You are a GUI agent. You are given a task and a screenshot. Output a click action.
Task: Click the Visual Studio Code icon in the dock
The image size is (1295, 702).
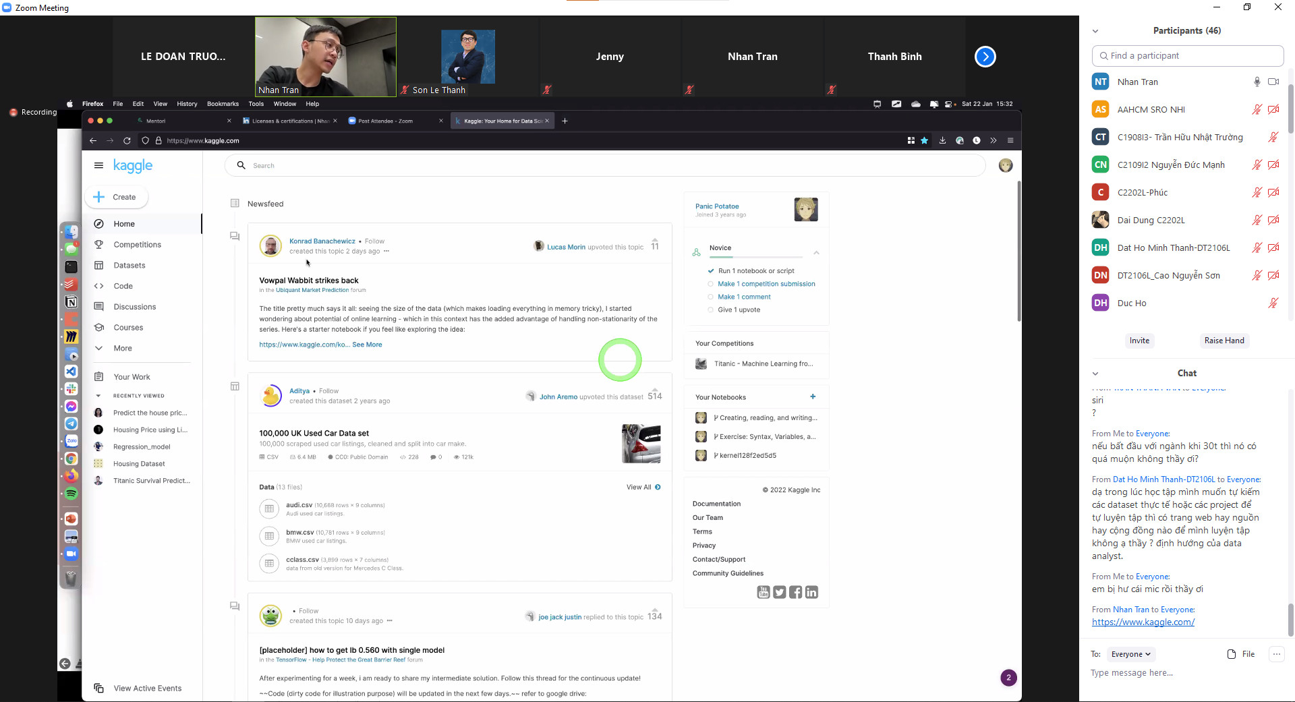(x=71, y=372)
